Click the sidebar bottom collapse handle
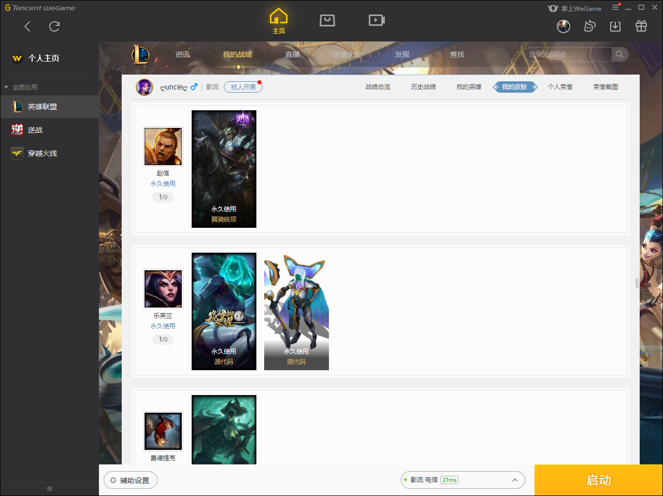Screen dimensions: 663x496 (x=50, y=489)
